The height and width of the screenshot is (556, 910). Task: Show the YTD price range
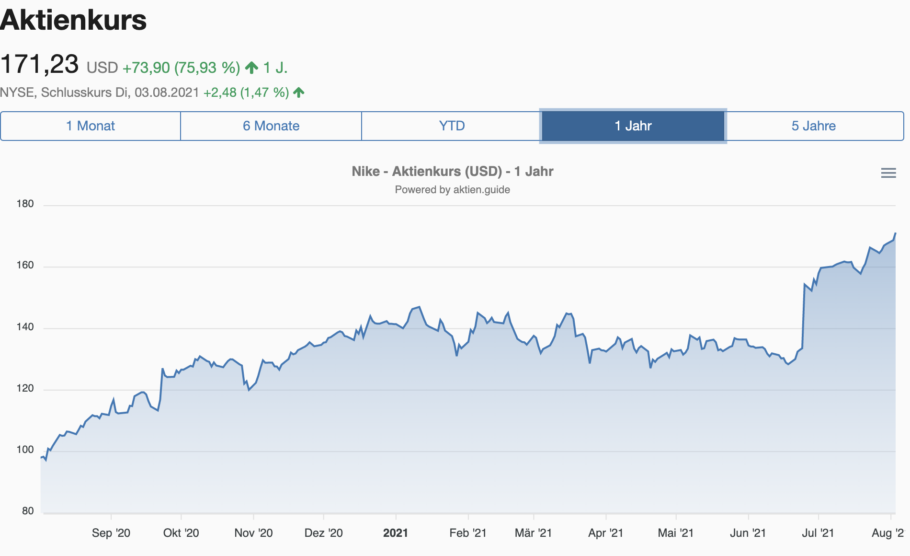tap(452, 126)
